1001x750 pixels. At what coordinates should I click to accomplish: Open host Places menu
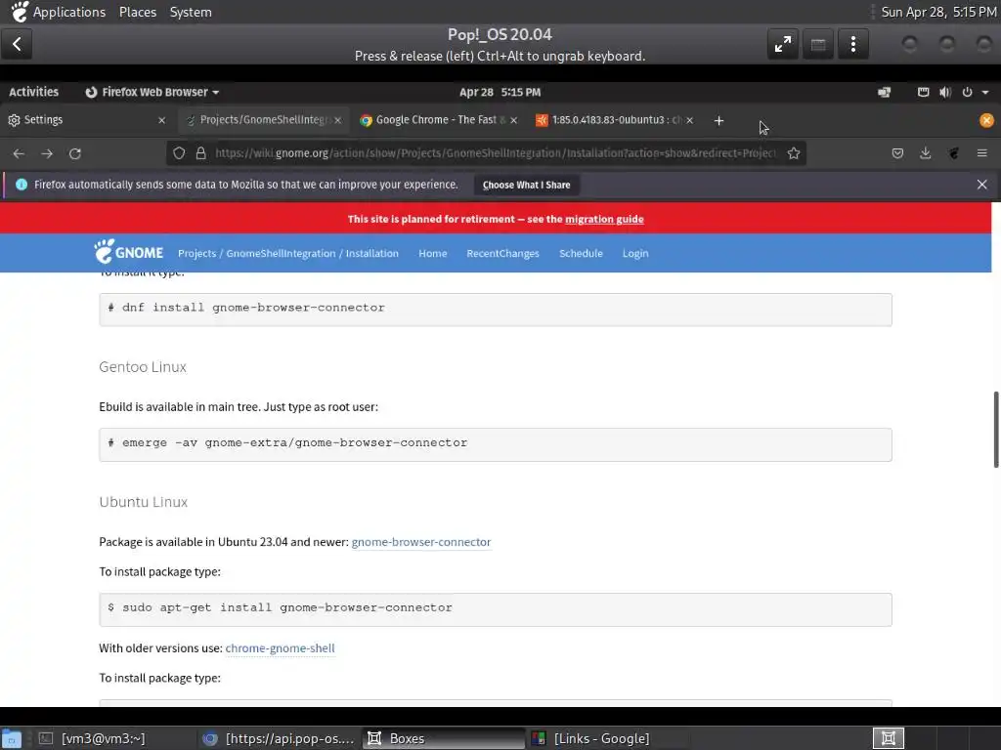[137, 12]
